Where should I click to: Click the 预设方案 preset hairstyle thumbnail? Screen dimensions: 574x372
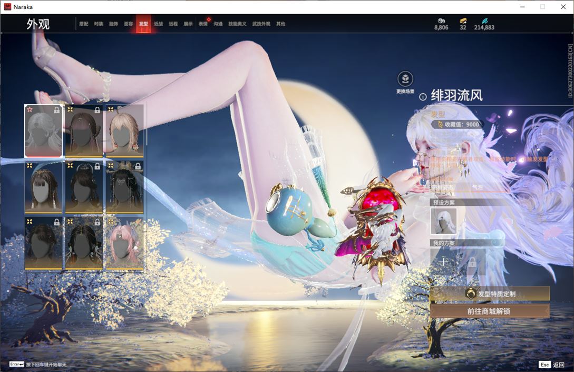click(443, 221)
